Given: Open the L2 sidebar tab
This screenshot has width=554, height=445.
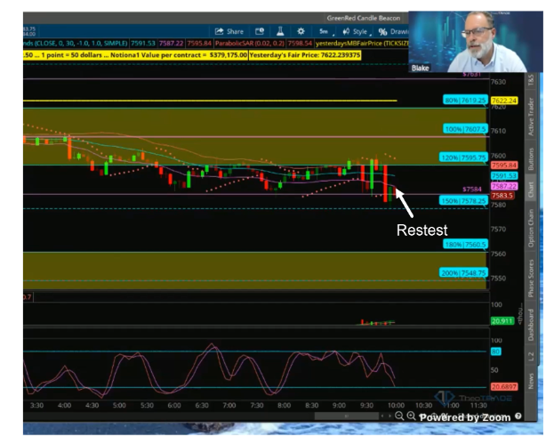Looking at the screenshot, I should point(531,357).
